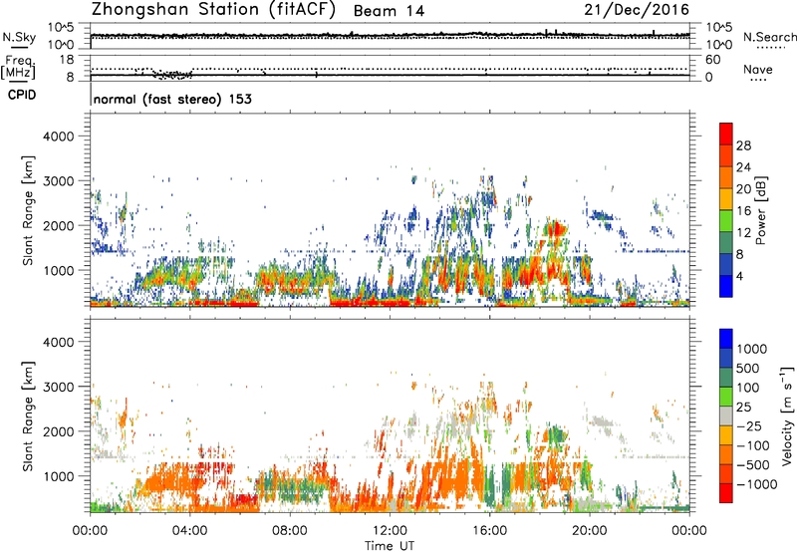The width and height of the screenshot is (797, 552).
Task: Click the '1000' tick on Velocity colorbar
Action: 752,349
